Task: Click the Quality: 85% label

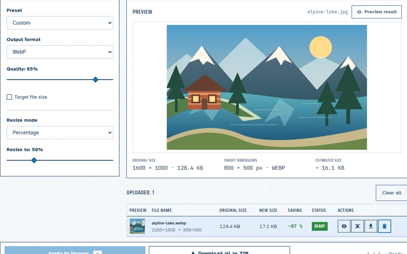Action: 22,69
